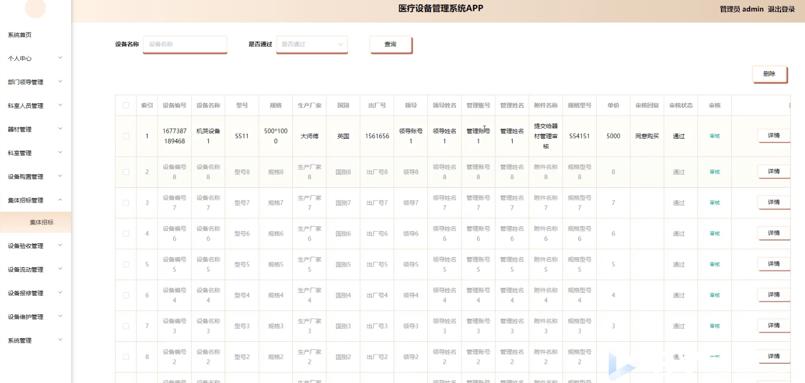Focus the 设备名称 search input field
The width and height of the screenshot is (805, 383).
(x=185, y=44)
